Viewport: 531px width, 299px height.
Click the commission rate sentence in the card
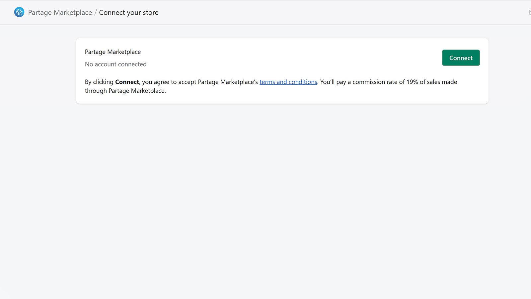388,82
